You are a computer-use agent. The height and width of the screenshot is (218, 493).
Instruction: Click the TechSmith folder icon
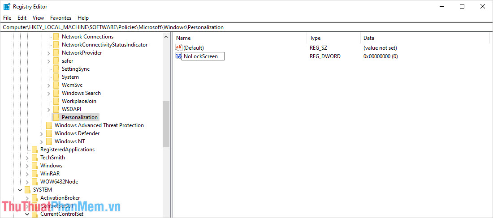(35, 158)
